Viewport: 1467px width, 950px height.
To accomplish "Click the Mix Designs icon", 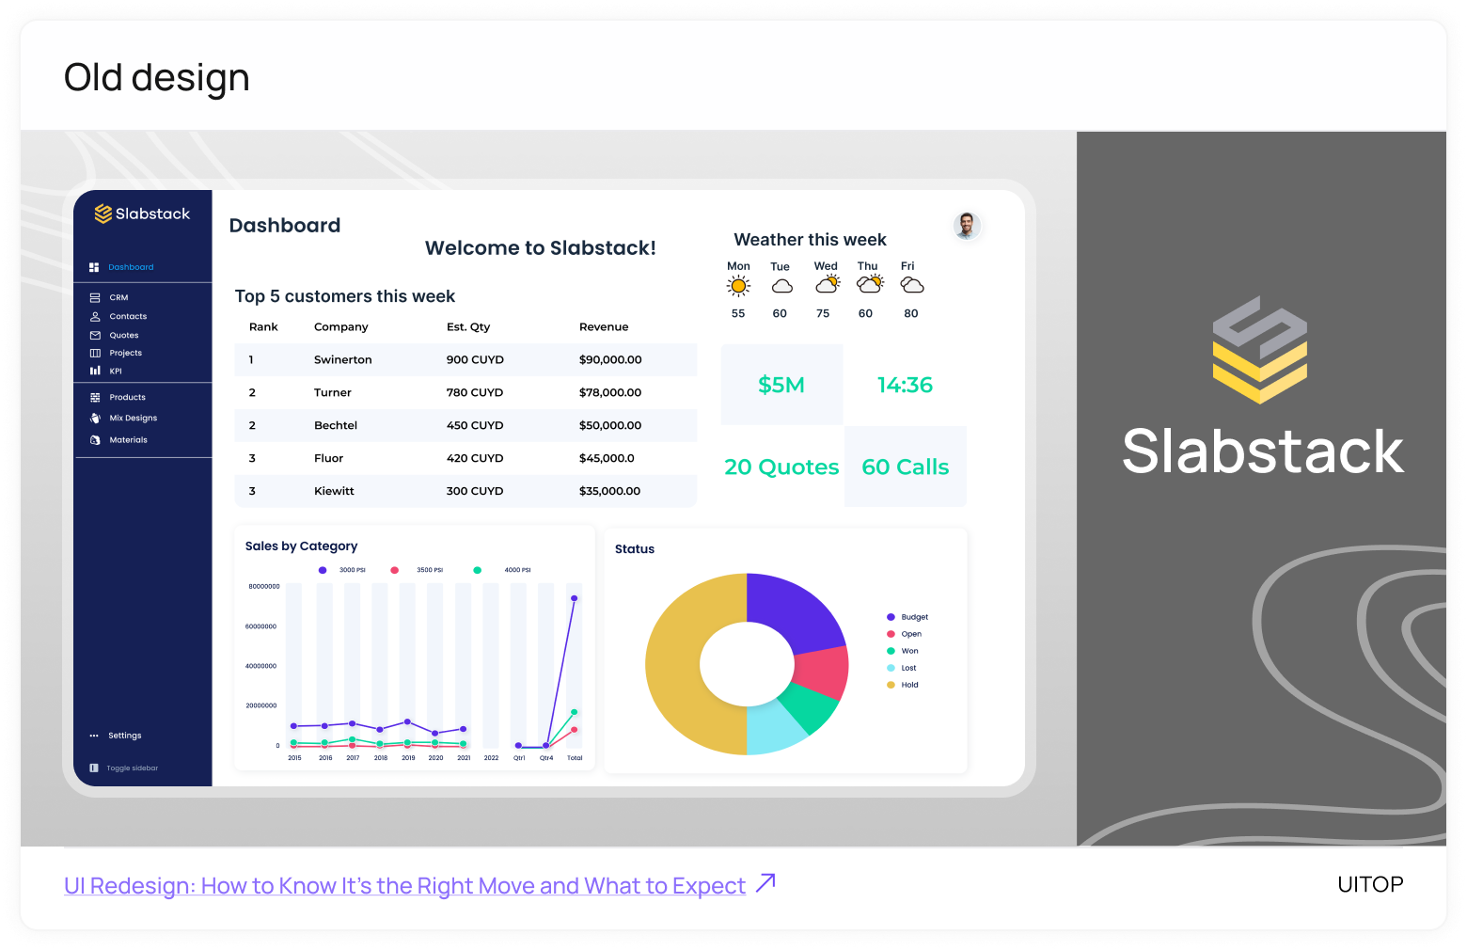I will [x=95, y=418].
